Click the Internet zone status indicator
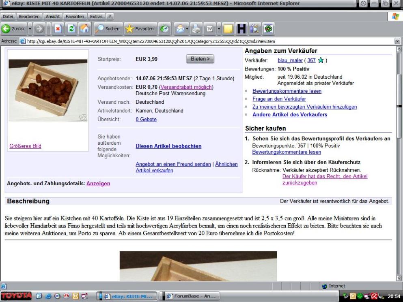Screen dimensions: 403x302 (334, 286)
